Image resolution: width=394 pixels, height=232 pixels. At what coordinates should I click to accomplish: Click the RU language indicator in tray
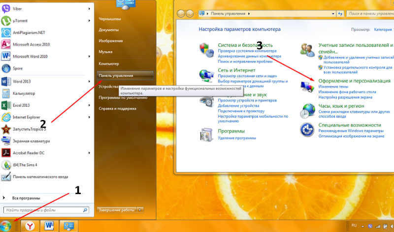(x=354, y=225)
